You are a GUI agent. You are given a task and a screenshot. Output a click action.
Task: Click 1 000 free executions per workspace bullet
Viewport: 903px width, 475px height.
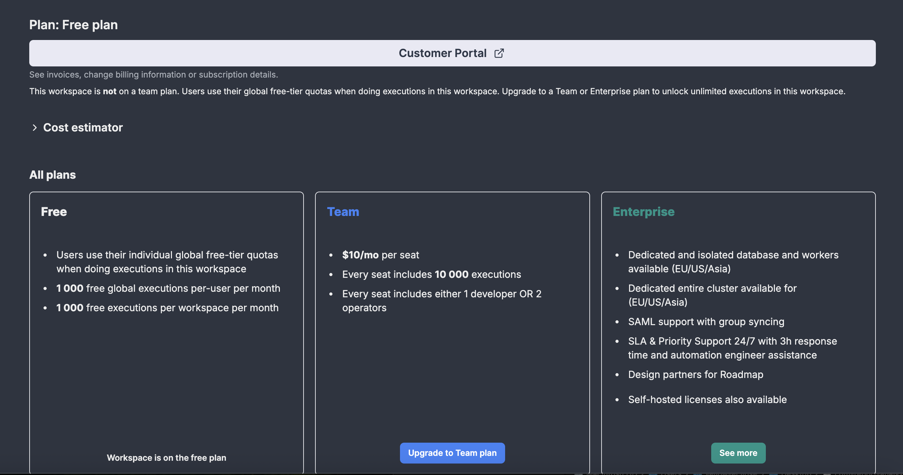coord(167,308)
